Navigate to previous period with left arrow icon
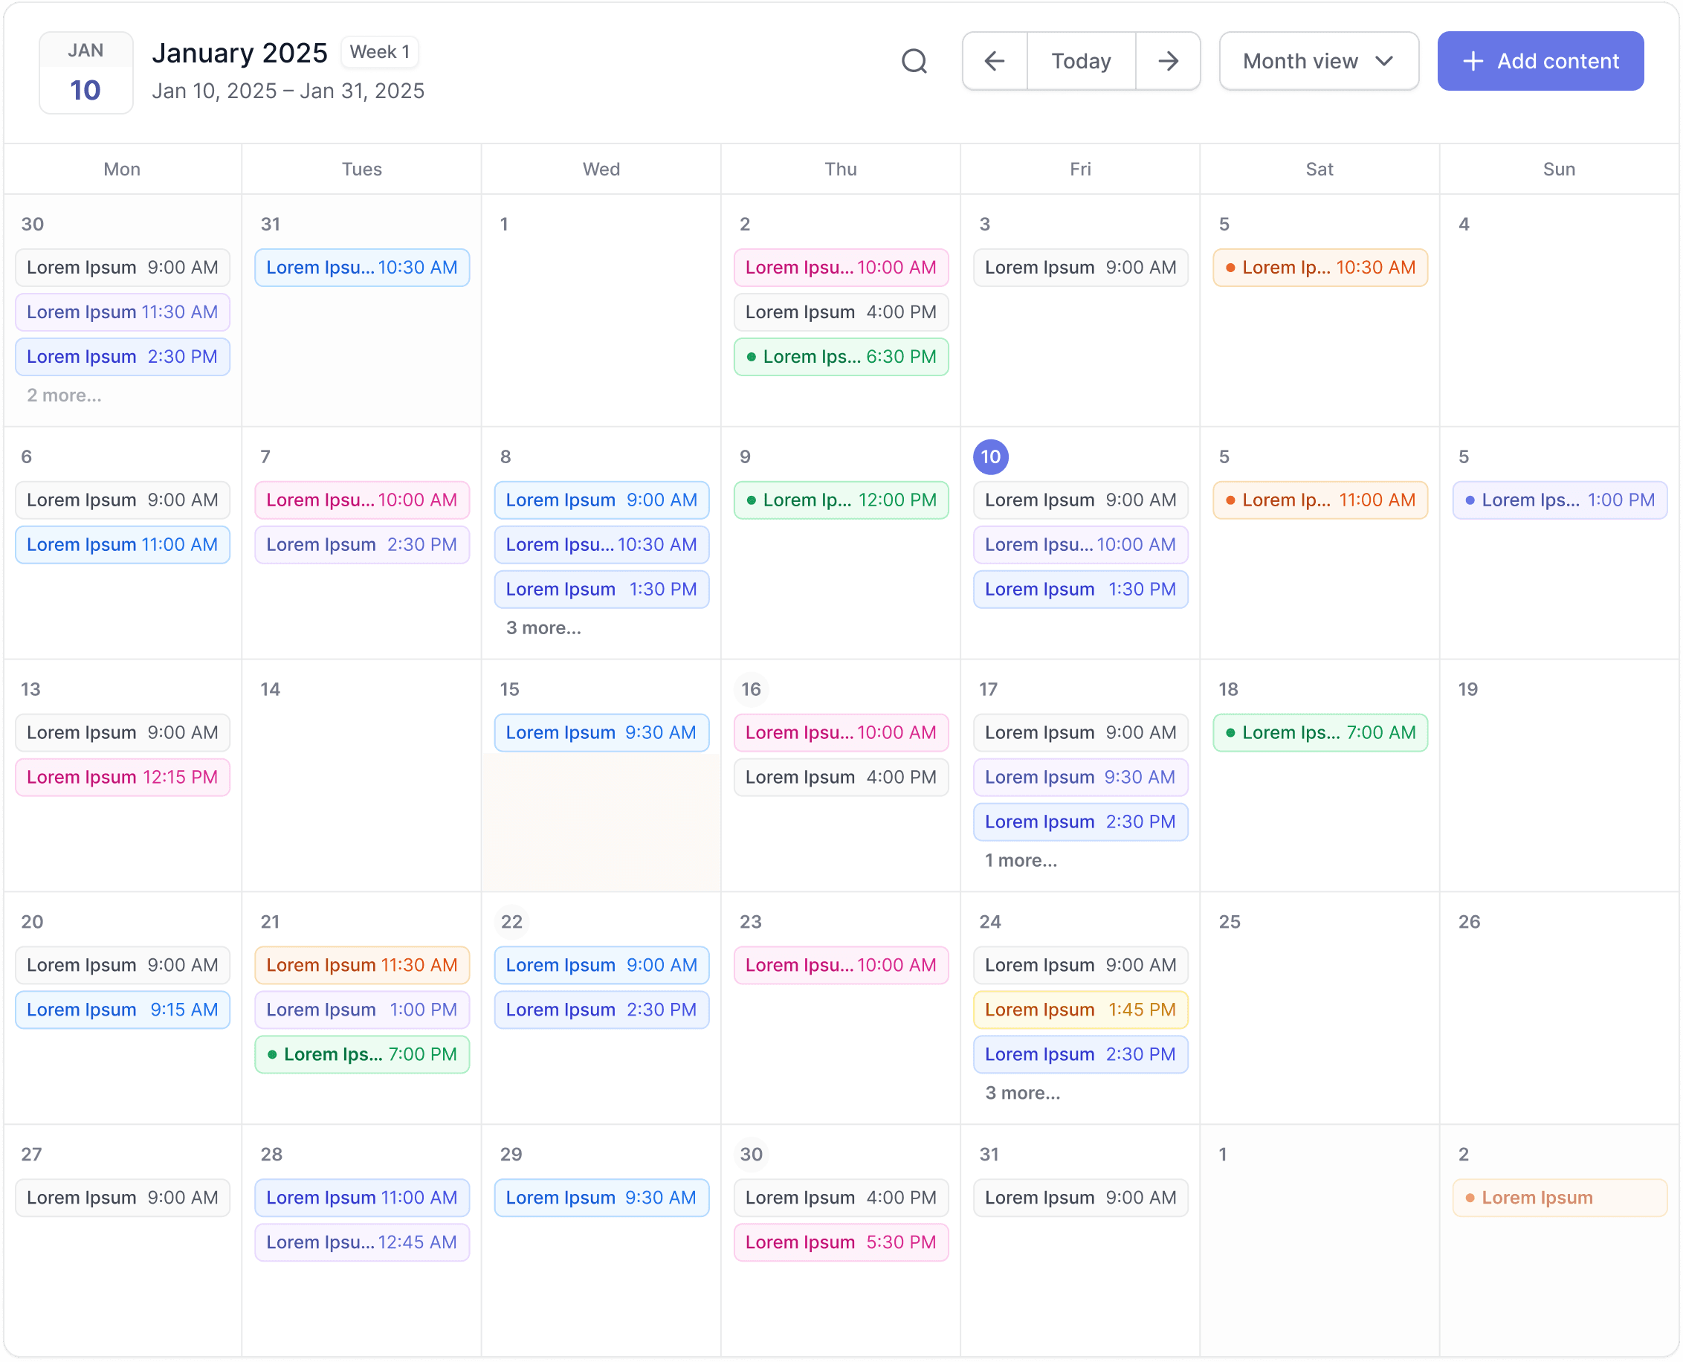The image size is (1683, 1362). click(x=994, y=60)
